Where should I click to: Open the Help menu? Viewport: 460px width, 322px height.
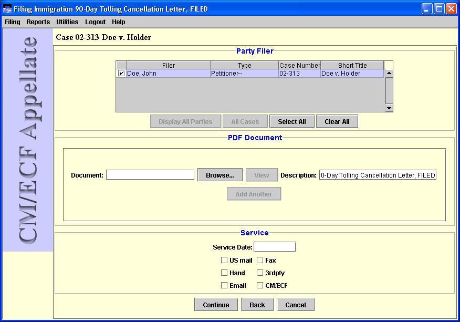(x=119, y=22)
